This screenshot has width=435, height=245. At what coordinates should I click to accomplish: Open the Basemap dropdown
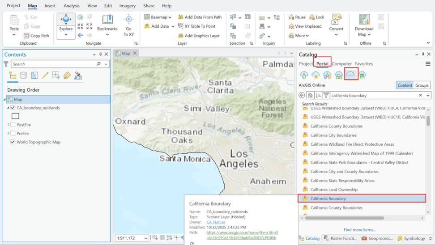pyautogui.click(x=158, y=17)
